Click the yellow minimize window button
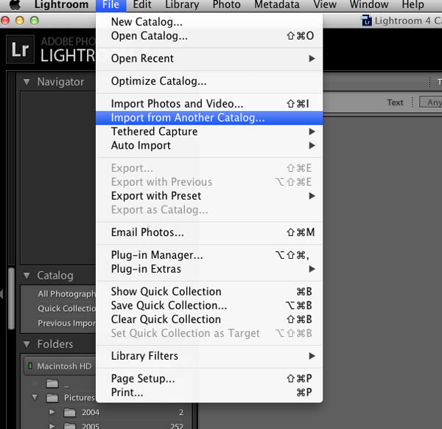Viewport: 442px width, 429px height. click(20, 21)
